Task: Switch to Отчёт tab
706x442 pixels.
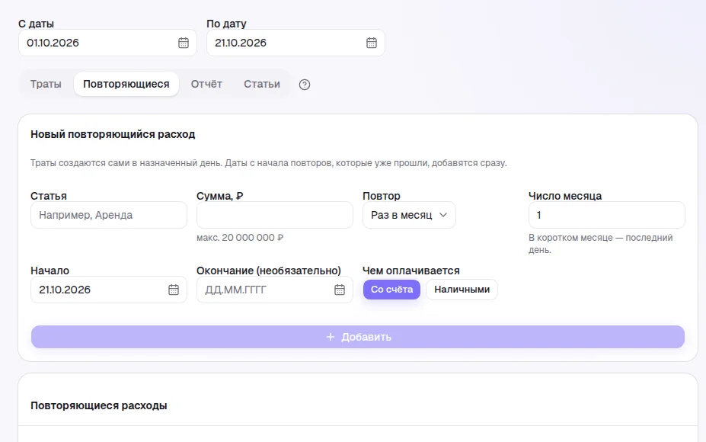Action: (206, 84)
